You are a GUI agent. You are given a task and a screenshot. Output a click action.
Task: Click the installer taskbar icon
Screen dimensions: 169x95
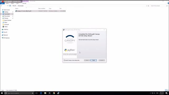[x=58, y=93]
